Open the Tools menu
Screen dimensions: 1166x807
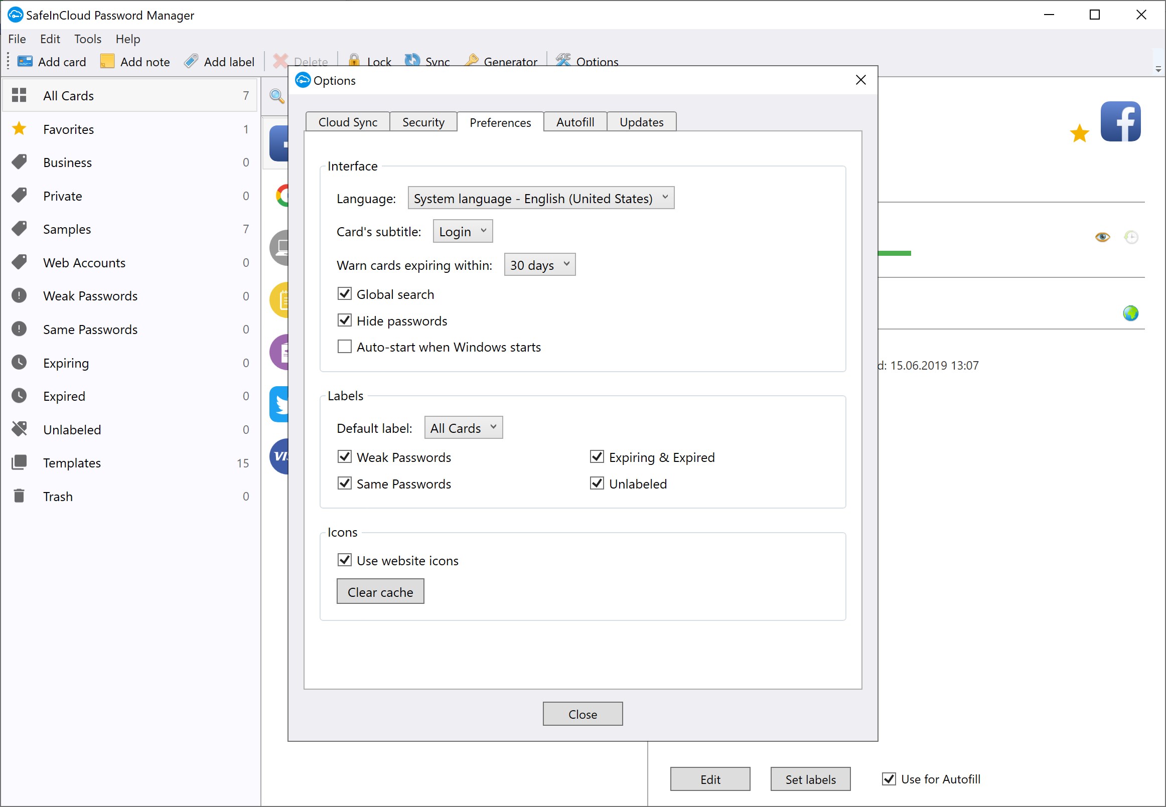pos(87,39)
